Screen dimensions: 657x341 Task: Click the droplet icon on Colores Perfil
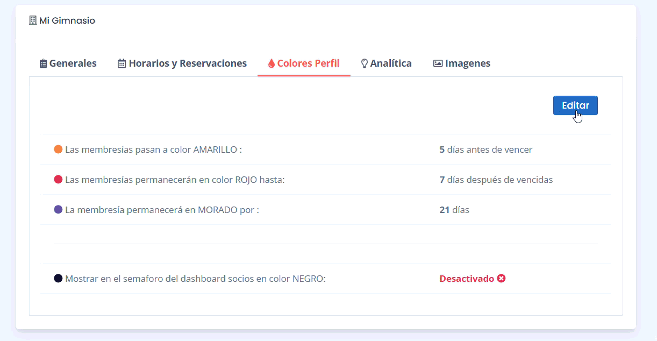pos(271,63)
